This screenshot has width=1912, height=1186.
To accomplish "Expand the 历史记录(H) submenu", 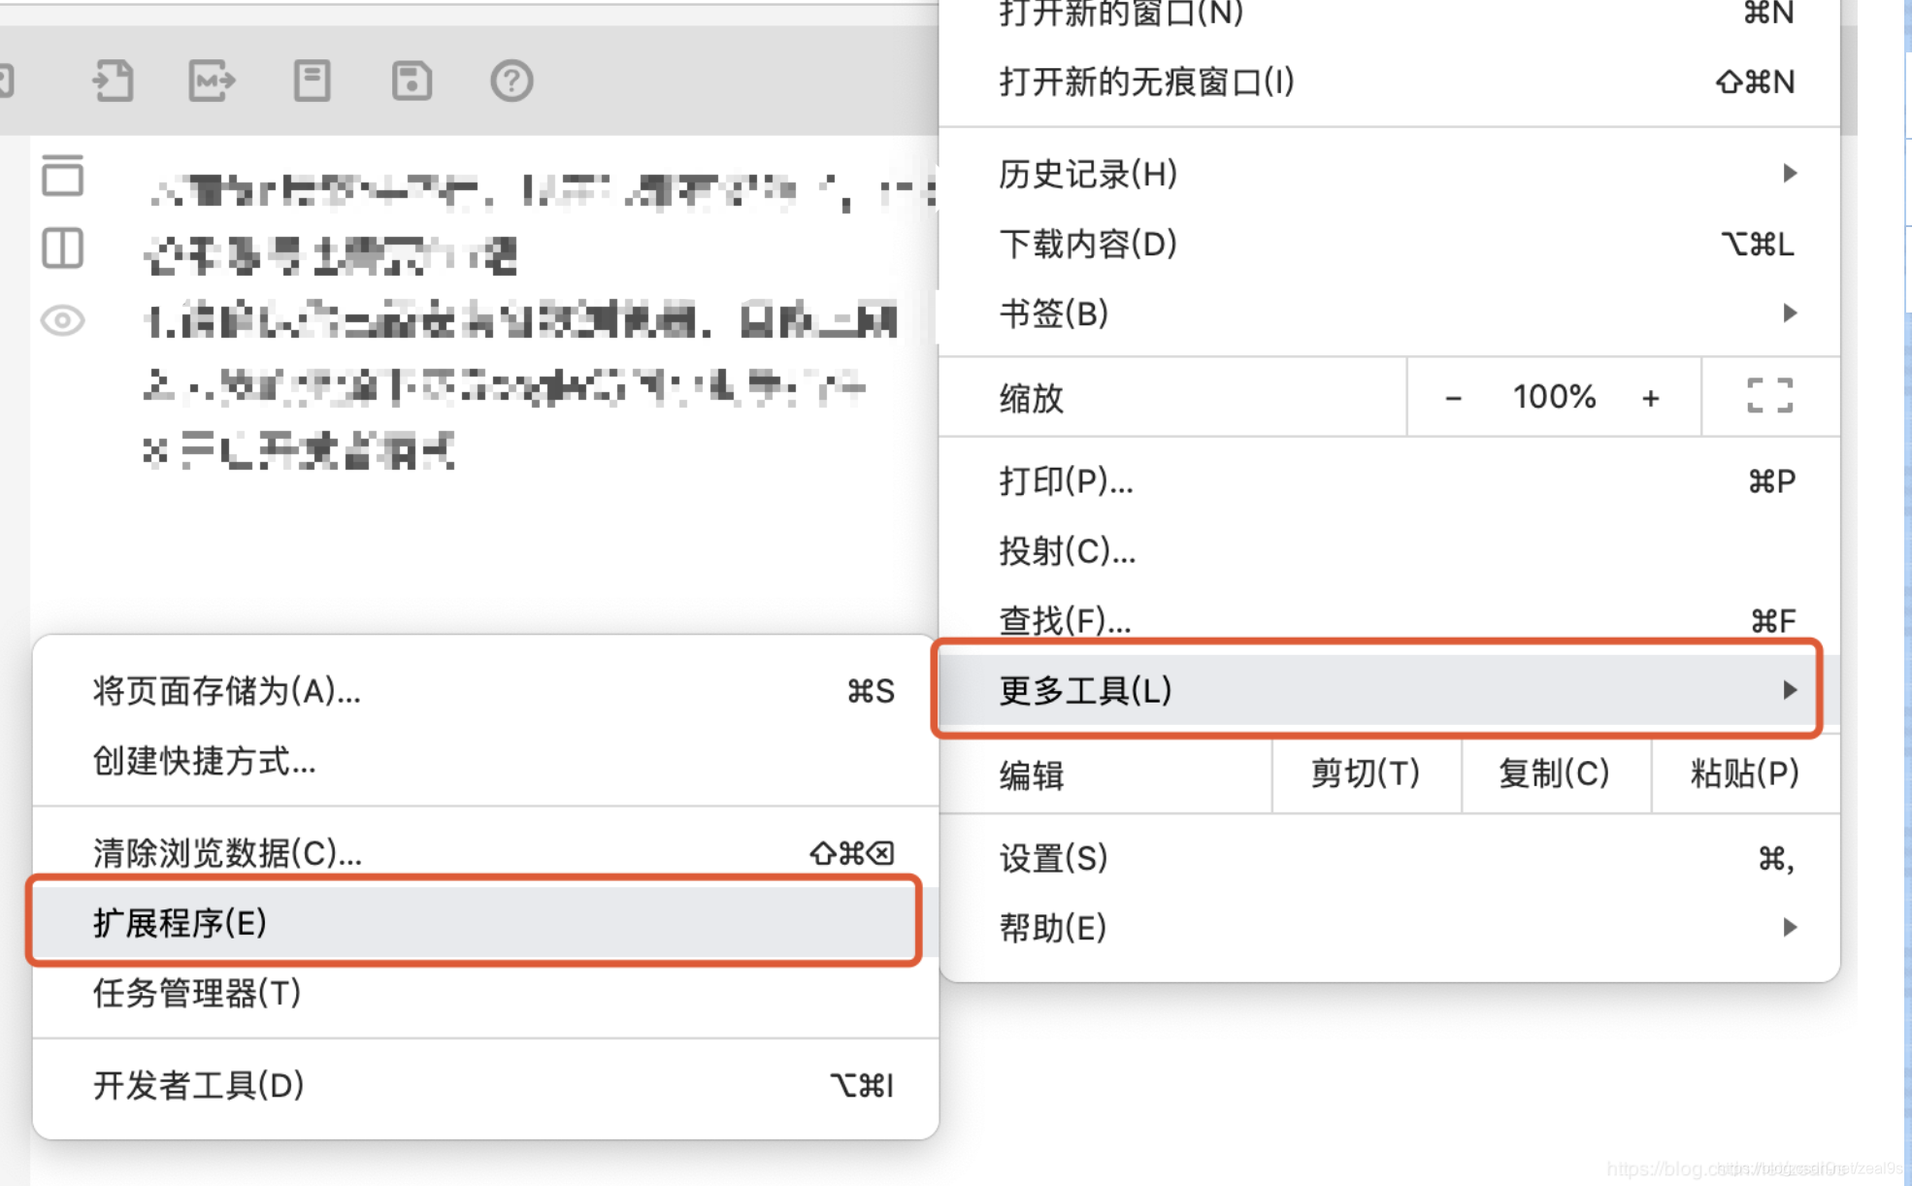I will (1390, 174).
